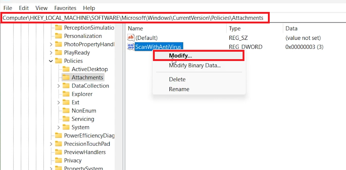This screenshot has height=170, width=346.
Task: Click the Personalization folder icon
Action: click(58, 36)
